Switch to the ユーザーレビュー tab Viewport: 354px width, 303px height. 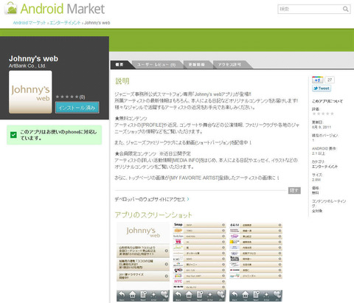[156, 65]
